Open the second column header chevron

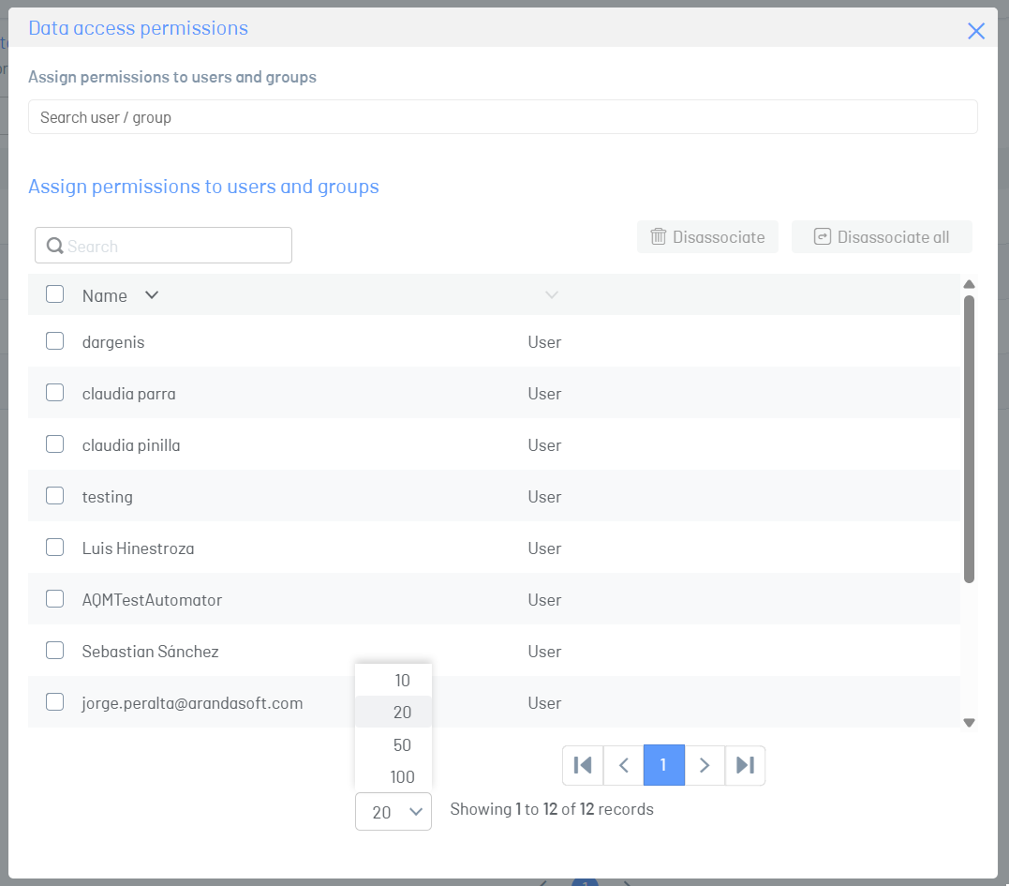(x=552, y=295)
